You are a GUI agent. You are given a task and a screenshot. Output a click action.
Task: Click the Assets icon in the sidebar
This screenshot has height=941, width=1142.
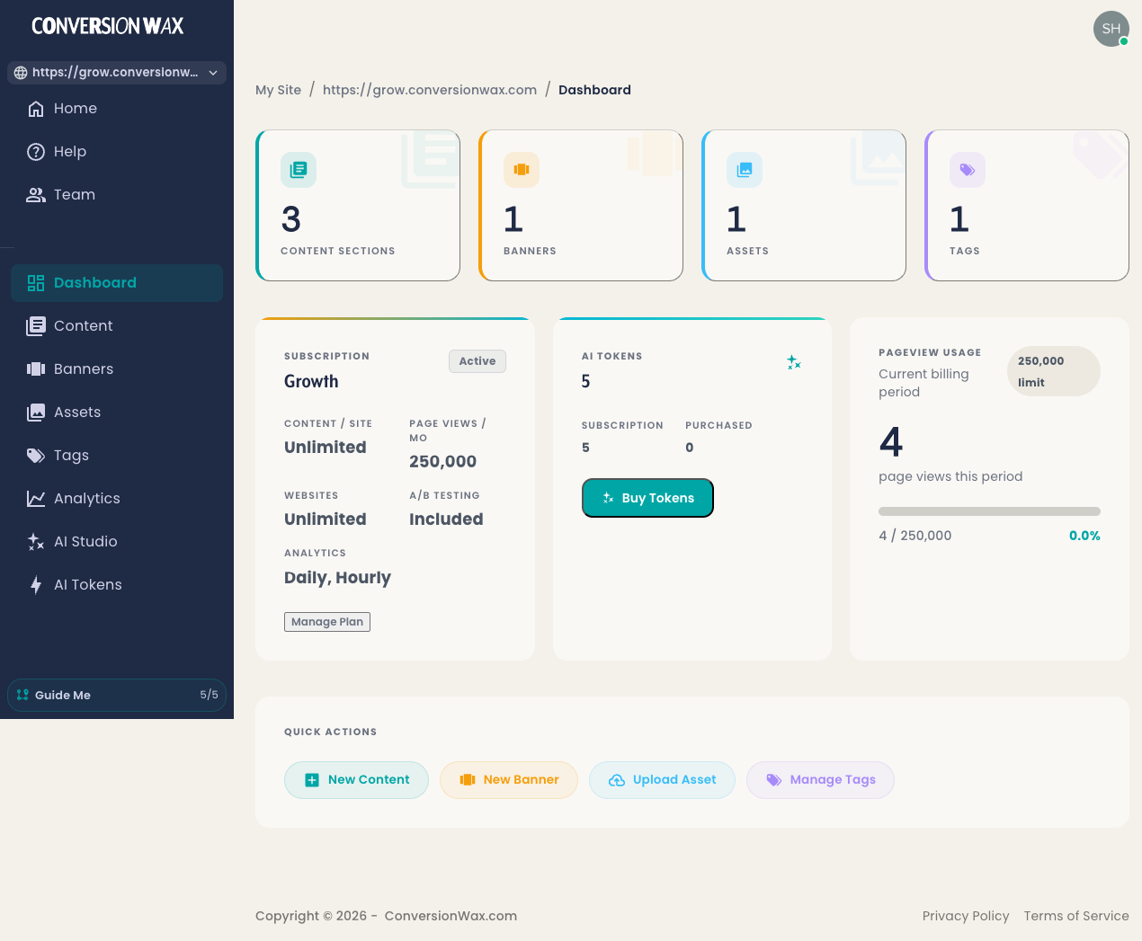point(37,412)
